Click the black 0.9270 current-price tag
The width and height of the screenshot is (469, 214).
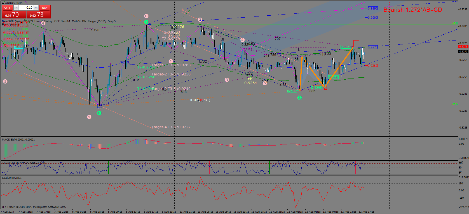463,51
